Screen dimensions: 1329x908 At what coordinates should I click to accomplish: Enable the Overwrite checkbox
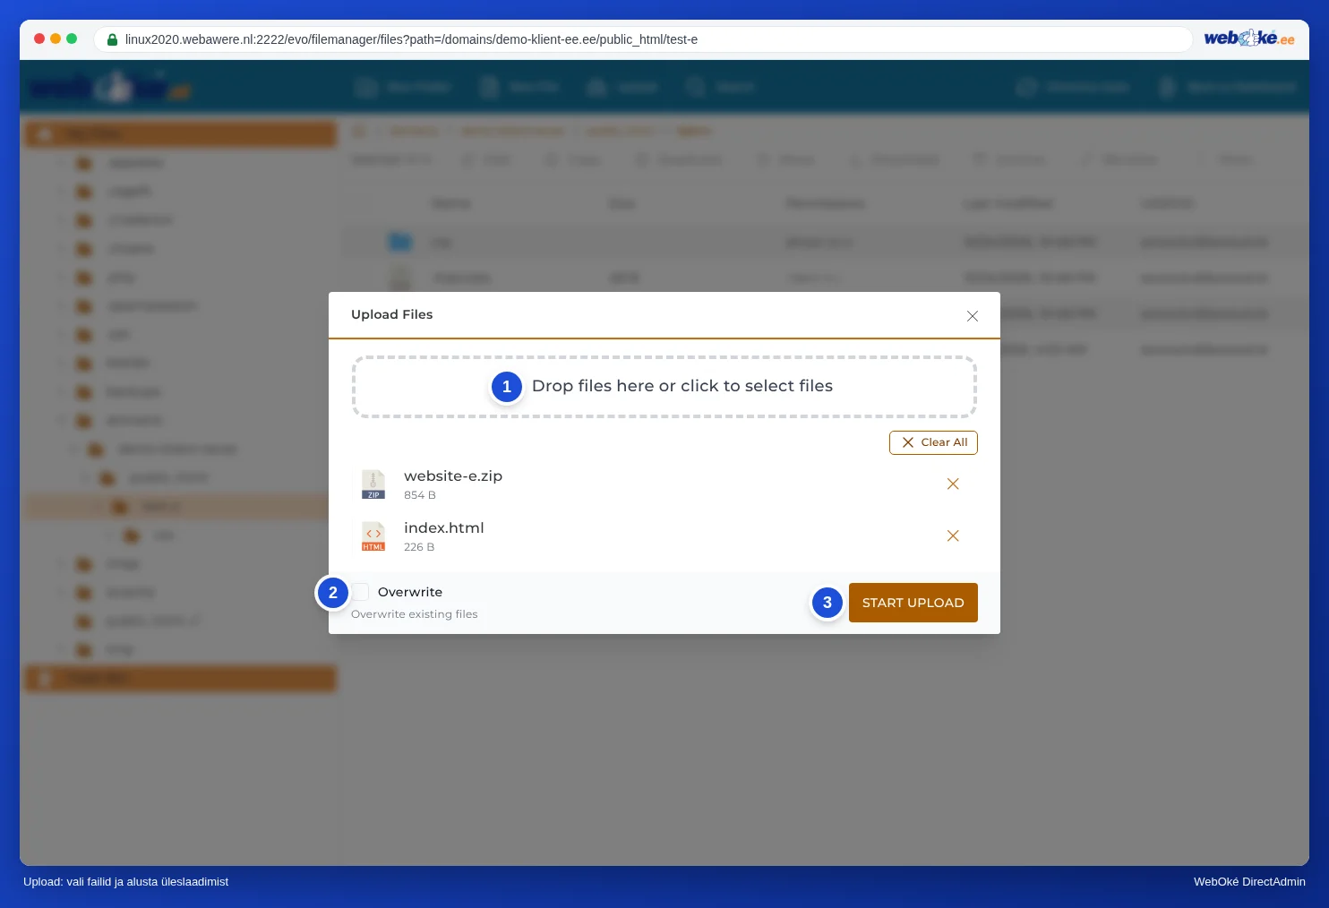(361, 592)
